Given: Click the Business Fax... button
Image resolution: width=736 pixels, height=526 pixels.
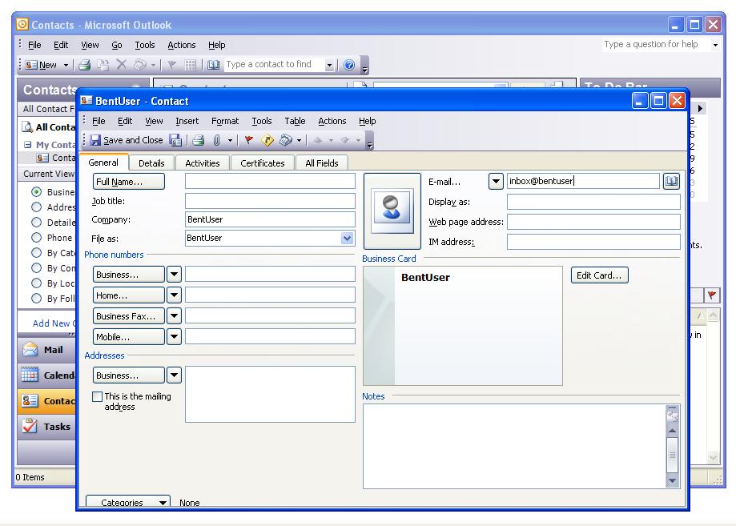Looking at the screenshot, I should [x=129, y=315].
